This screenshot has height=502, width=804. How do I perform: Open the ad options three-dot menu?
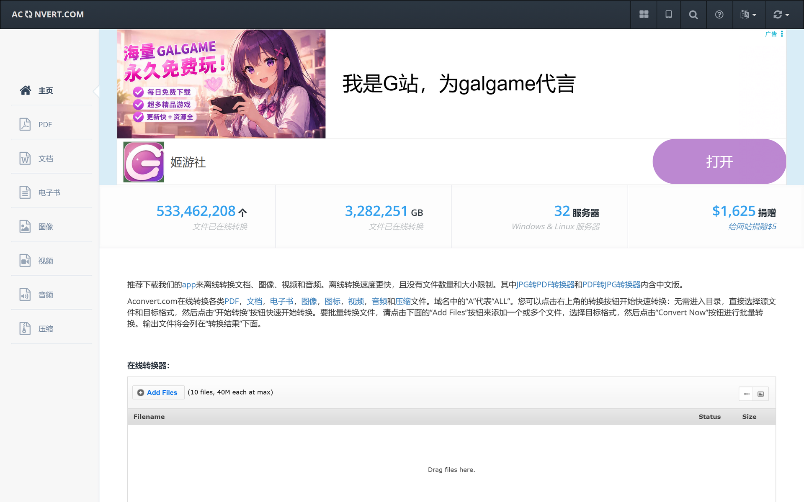click(x=782, y=34)
